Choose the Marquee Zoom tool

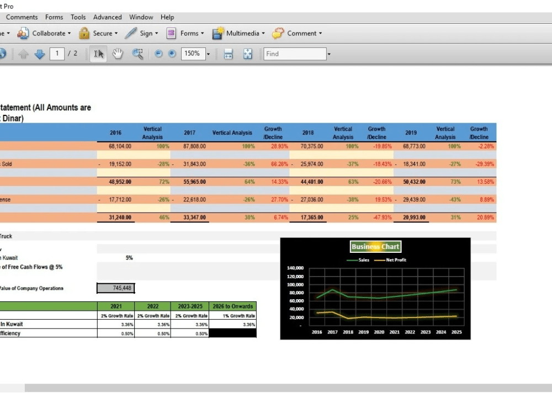click(136, 54)
